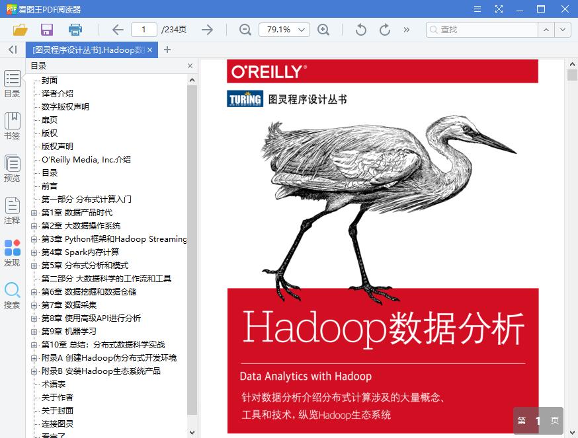
Task: Expand 第3章 Python框架和Hadoop Streaming
Action: point(34,239)
